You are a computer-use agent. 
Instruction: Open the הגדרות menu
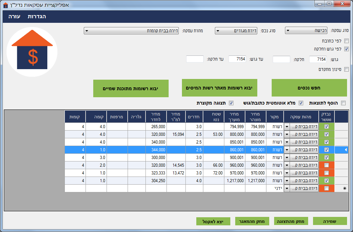37,16
